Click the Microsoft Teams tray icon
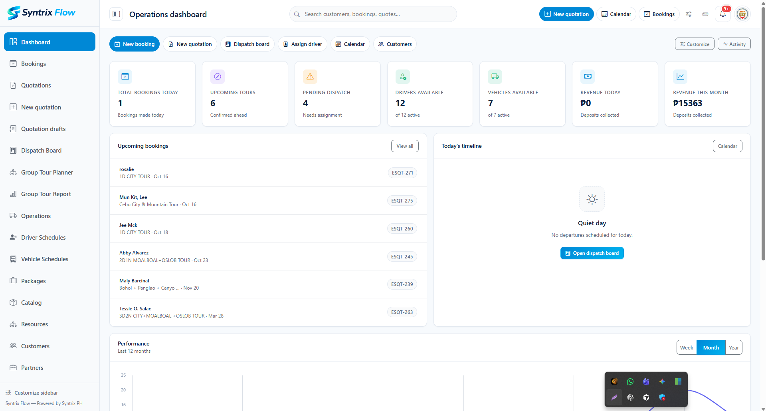This screenshot has height=411, width=766. coord(646,381)
